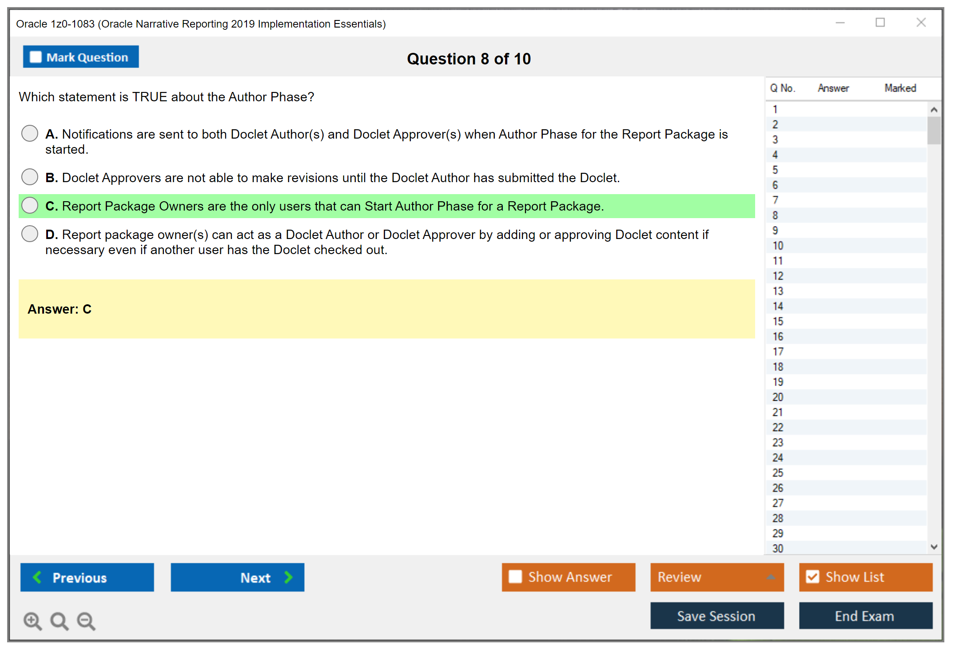Image resolution: width=955 pixels, height=653 pixels.
Task: Toggle the Show Answer checkbox
Action: (x=515, y=577)
